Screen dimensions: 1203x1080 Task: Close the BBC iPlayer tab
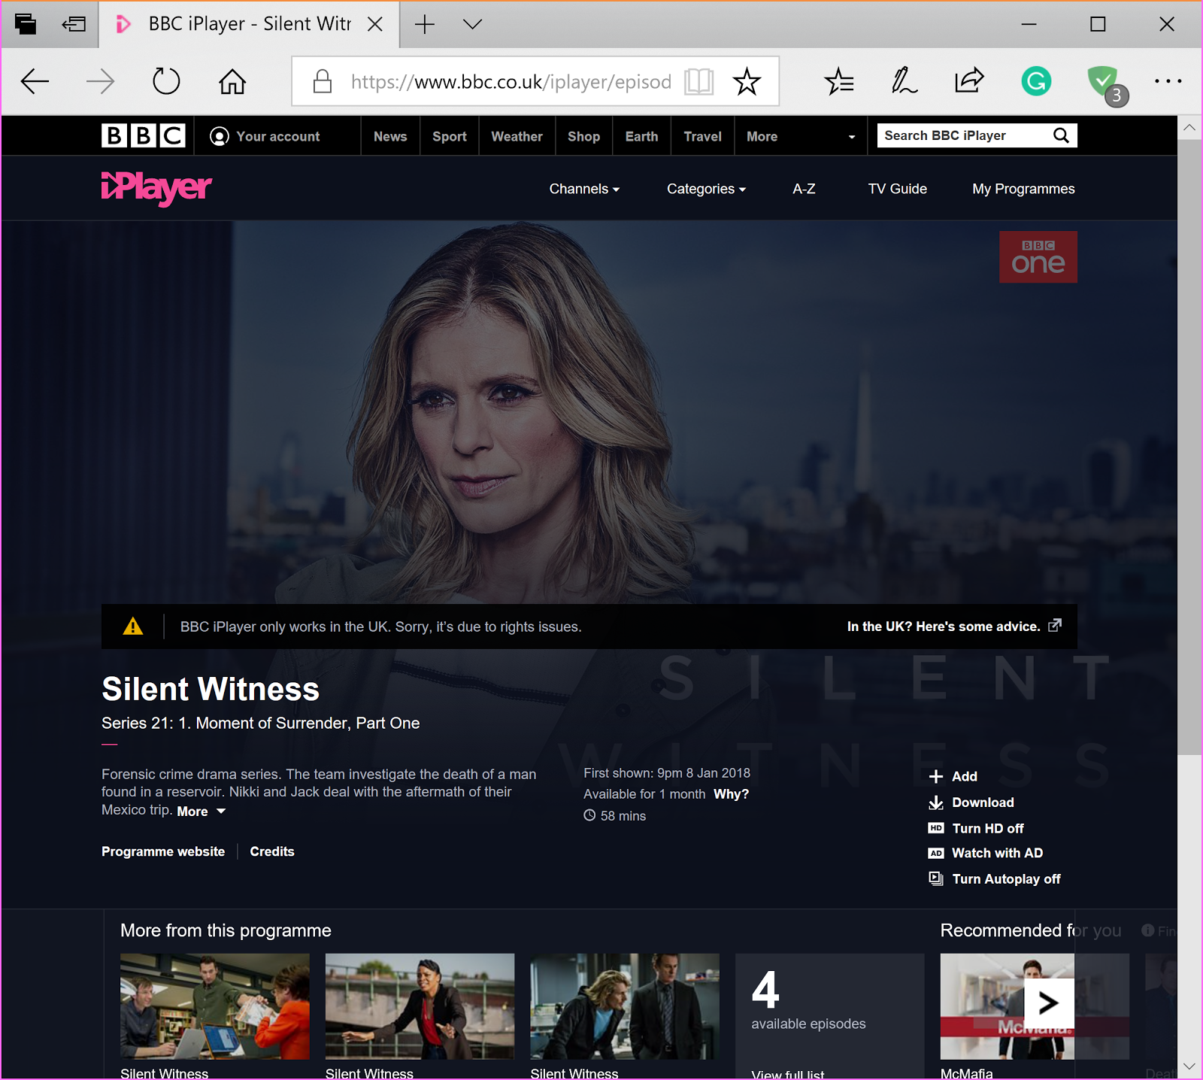[374, 24]
